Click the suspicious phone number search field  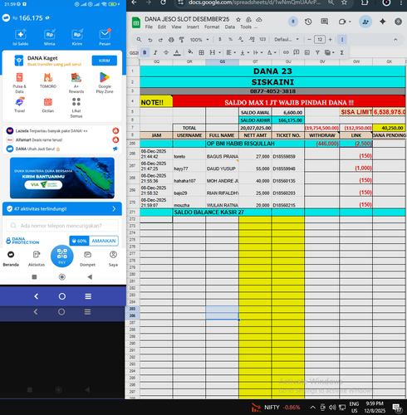[x=62, y=226]
